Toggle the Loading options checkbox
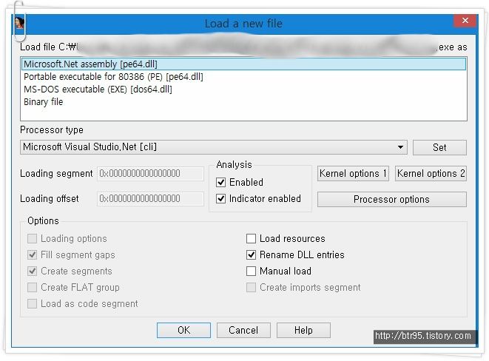 (x=32, y=239)
